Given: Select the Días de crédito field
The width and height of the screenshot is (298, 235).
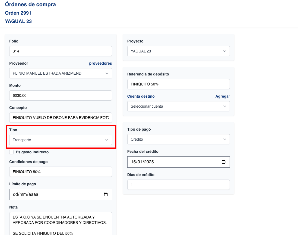Looking at the screenshot, I should tap(178, 185).
